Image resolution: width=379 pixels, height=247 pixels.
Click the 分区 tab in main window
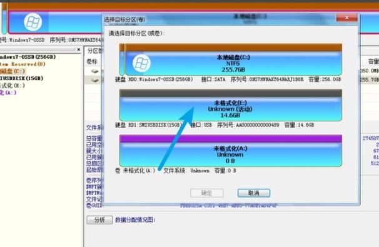click(94, 51)
